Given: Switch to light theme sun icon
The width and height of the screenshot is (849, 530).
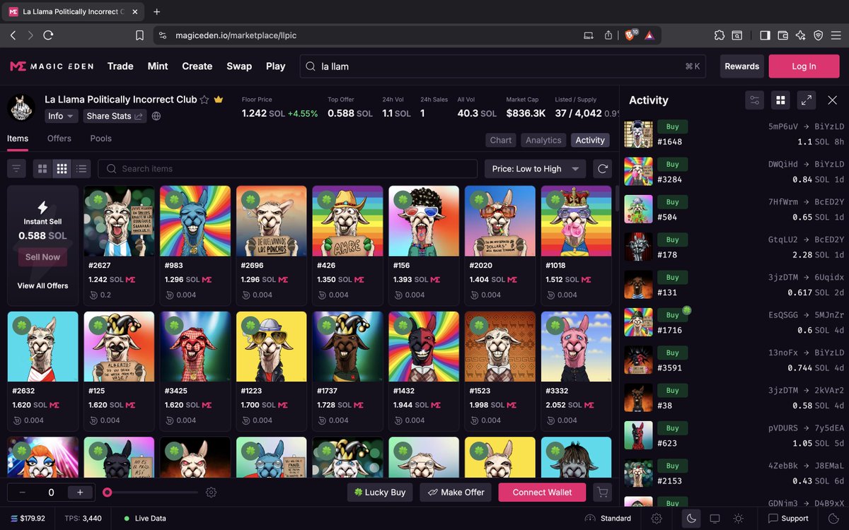Looking at the screenshot, I should pyautogui.click(x=738, y=519).
